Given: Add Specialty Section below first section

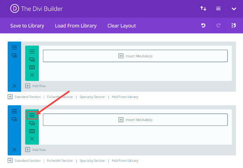Looking at the screenshot, I should tap(92, 97).
